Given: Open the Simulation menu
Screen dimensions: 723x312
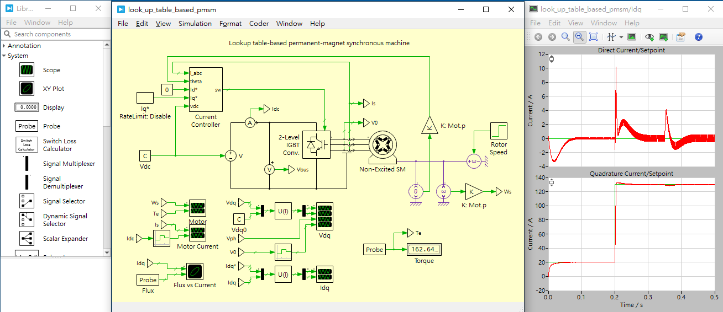Looking at the screenshot, I should coord(195,24).
